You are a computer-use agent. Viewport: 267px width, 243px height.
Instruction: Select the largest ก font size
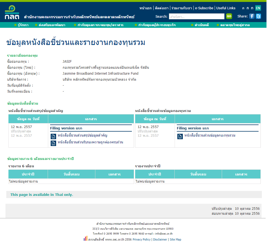[252, 8]
